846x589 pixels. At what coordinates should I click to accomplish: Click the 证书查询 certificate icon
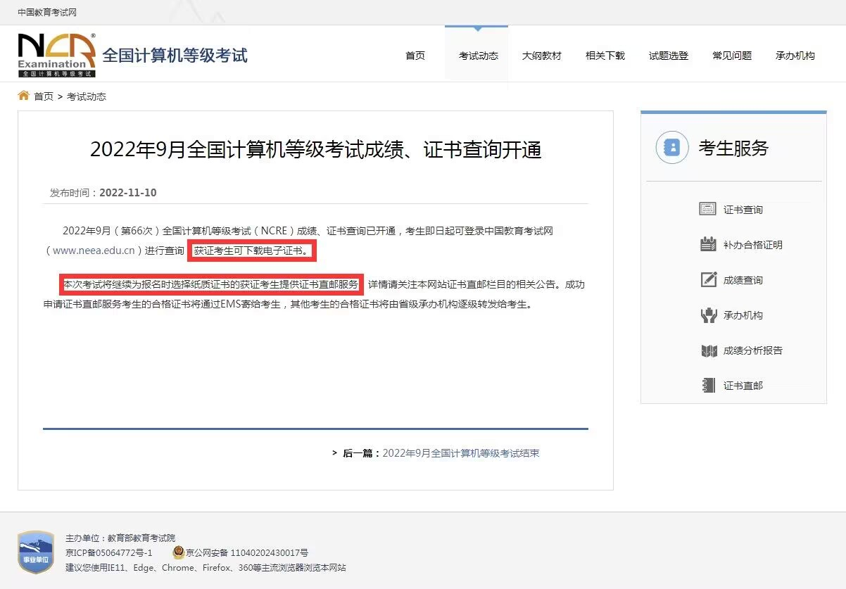(707, 209)
